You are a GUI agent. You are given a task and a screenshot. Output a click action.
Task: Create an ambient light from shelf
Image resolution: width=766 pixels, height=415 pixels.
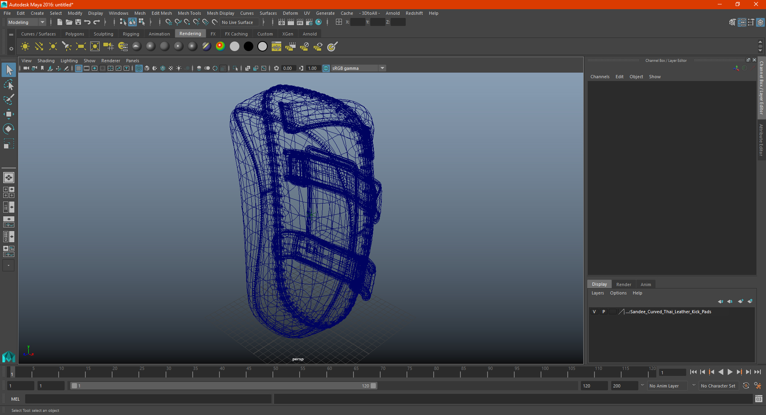[x=25, y=47]
